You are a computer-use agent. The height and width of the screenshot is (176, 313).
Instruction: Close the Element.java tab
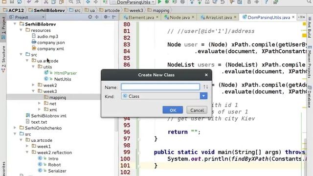click(x=157, y=17)
